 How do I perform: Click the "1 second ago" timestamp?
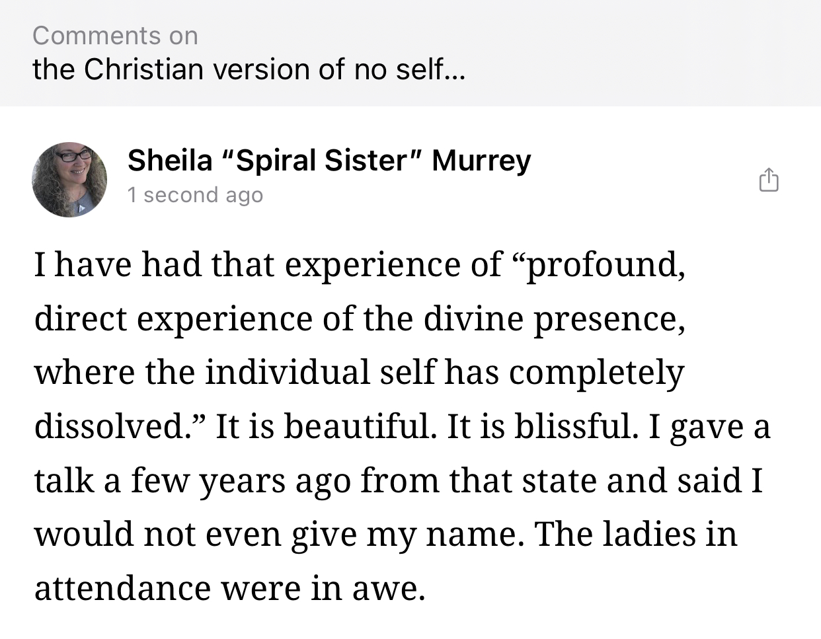pyautogui.click(x=195, y=195)
